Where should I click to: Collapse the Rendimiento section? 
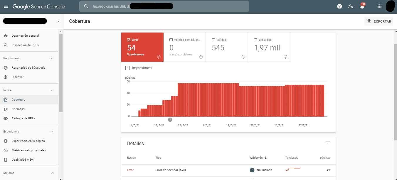point(52,58)
